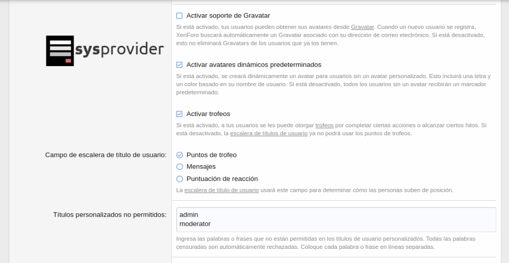Click the Títulos personalizados no permitidos label
This screenshot has height=263, width=509.
pos(109,215)
